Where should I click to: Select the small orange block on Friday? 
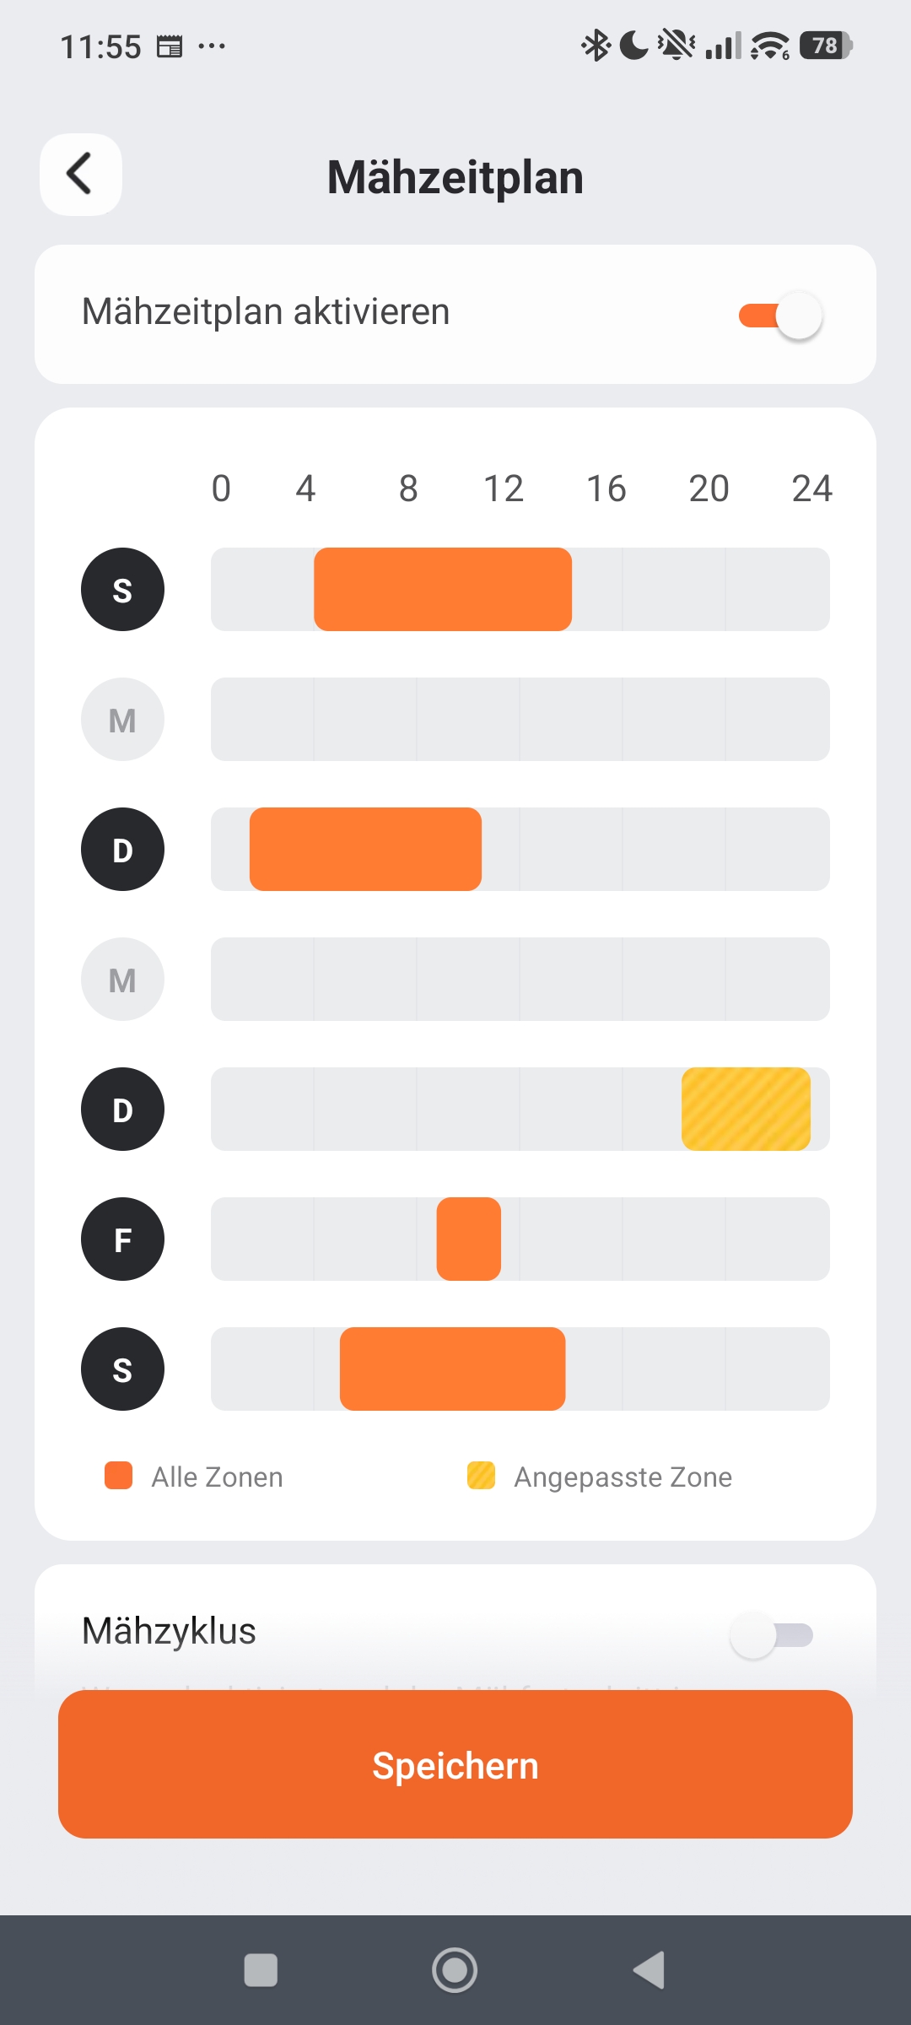pos(468,1239)
